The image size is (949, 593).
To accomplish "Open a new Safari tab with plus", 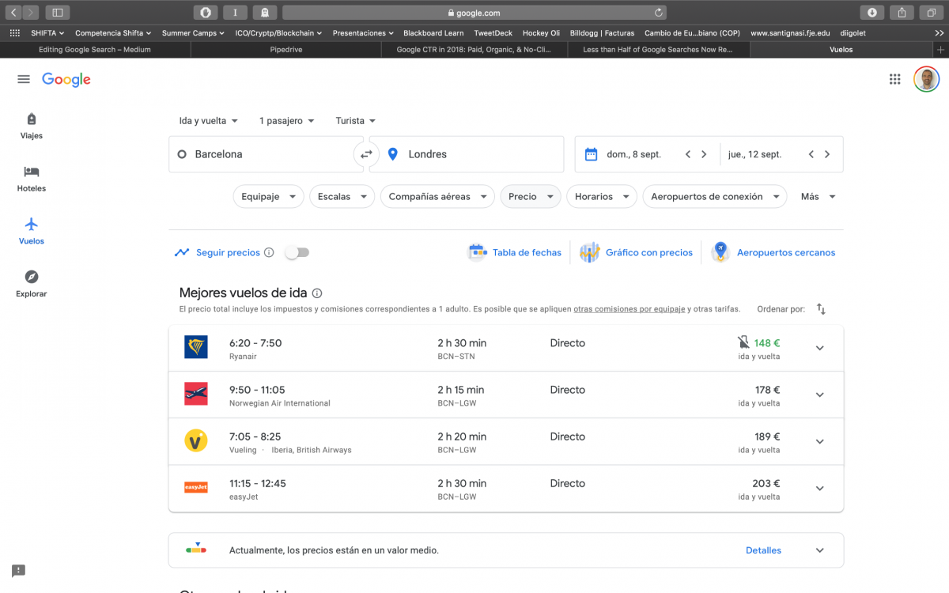I will (x=941, y=49).
